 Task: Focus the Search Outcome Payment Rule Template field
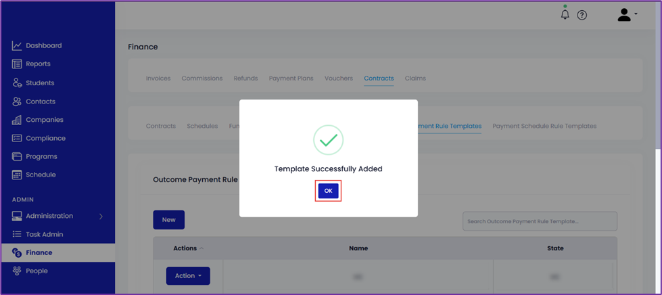point(540,221)
